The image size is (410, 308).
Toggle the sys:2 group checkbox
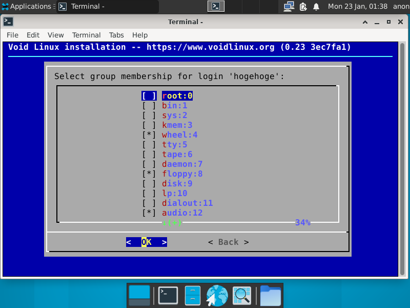coord(149,115)
